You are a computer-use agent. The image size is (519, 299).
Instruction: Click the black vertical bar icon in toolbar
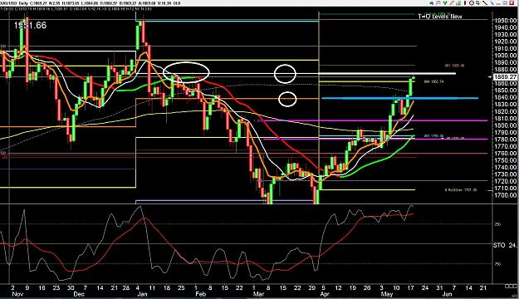pyautogui.click(x=465, y=3)
